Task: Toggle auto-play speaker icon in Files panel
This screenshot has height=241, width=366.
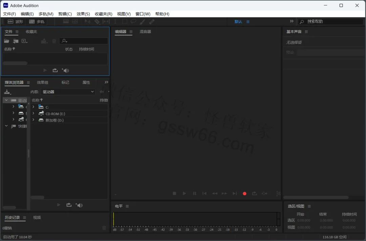Action: coord(65,70)
